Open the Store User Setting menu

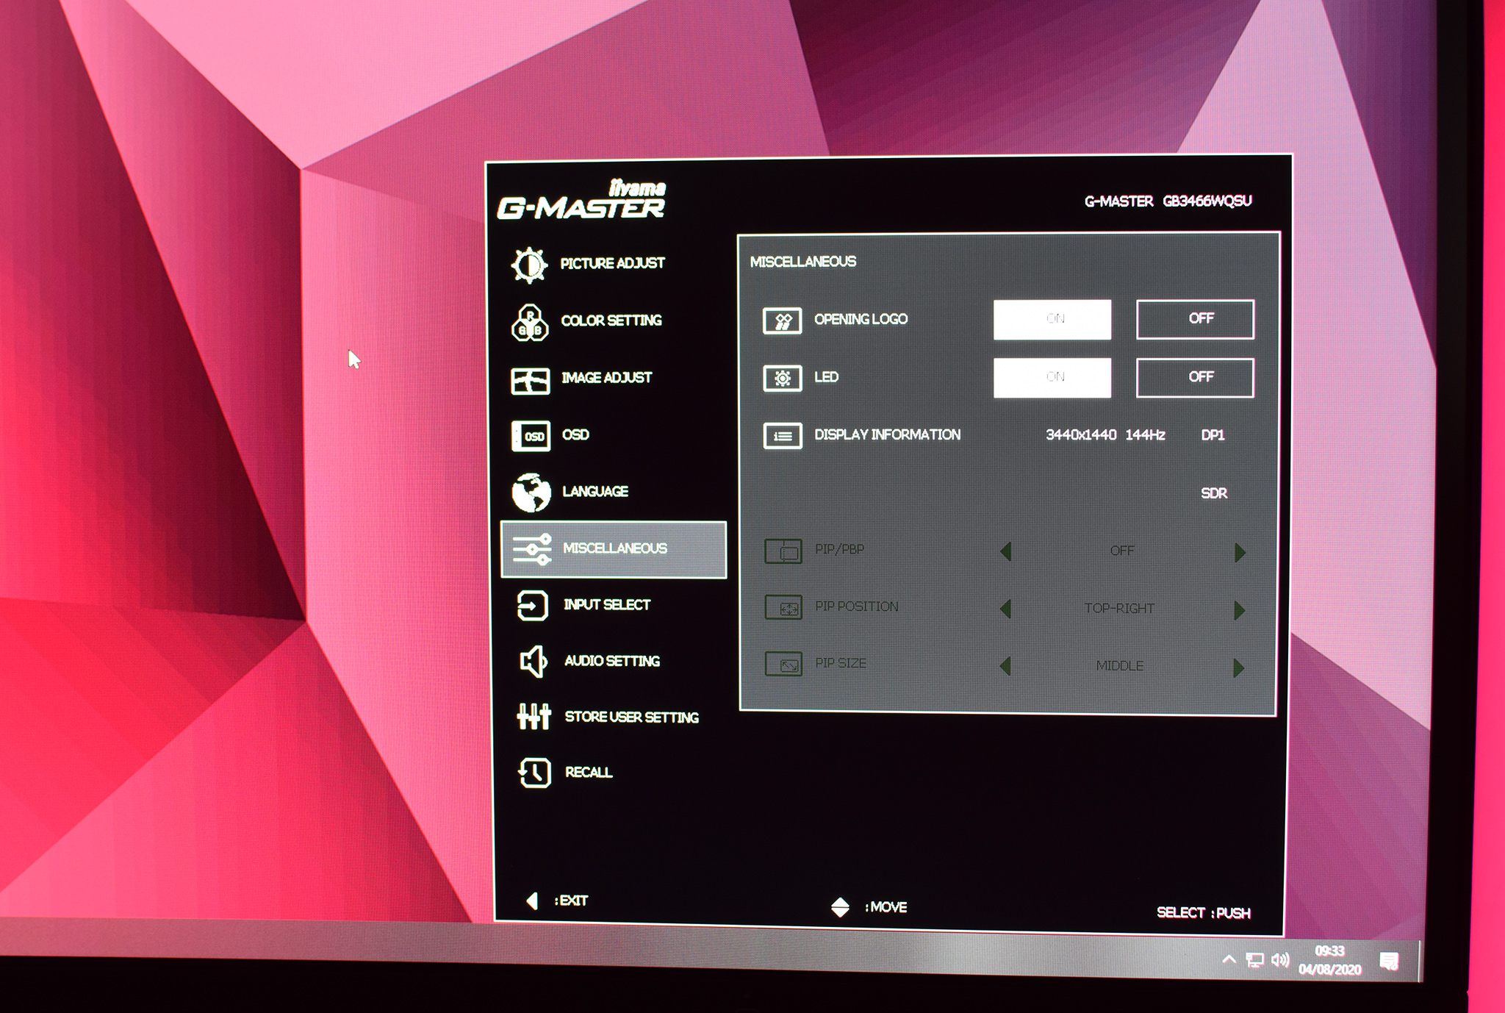[x=631, y=717]
